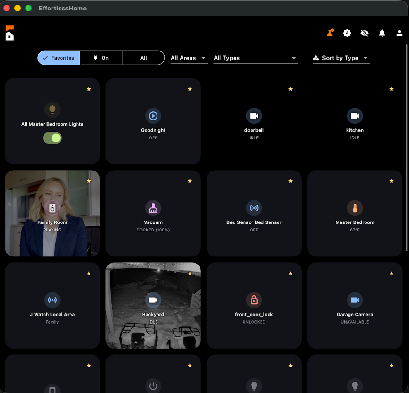
Task: Open the Sort by Type dropdown
Action: 340,58
